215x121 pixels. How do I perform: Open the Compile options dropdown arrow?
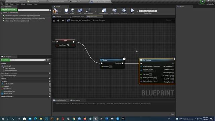tap(60, 11)
